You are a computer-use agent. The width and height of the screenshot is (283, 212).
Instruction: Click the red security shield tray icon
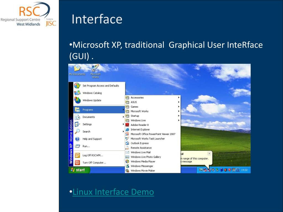pyautogui.click(x=229, y=170)
